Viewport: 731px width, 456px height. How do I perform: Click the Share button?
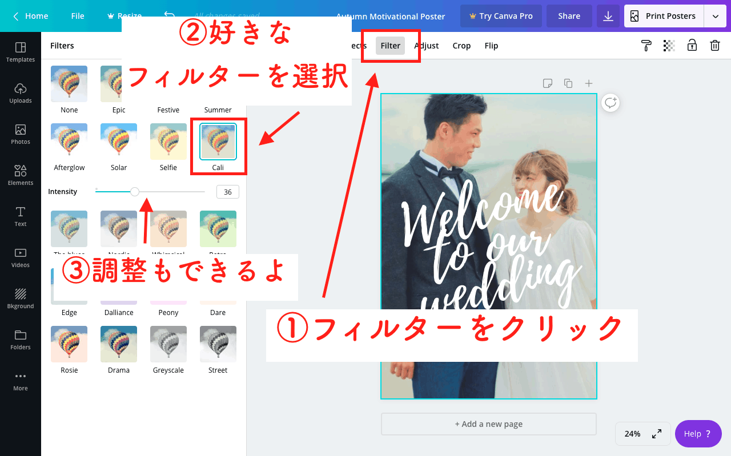[569, 16]
